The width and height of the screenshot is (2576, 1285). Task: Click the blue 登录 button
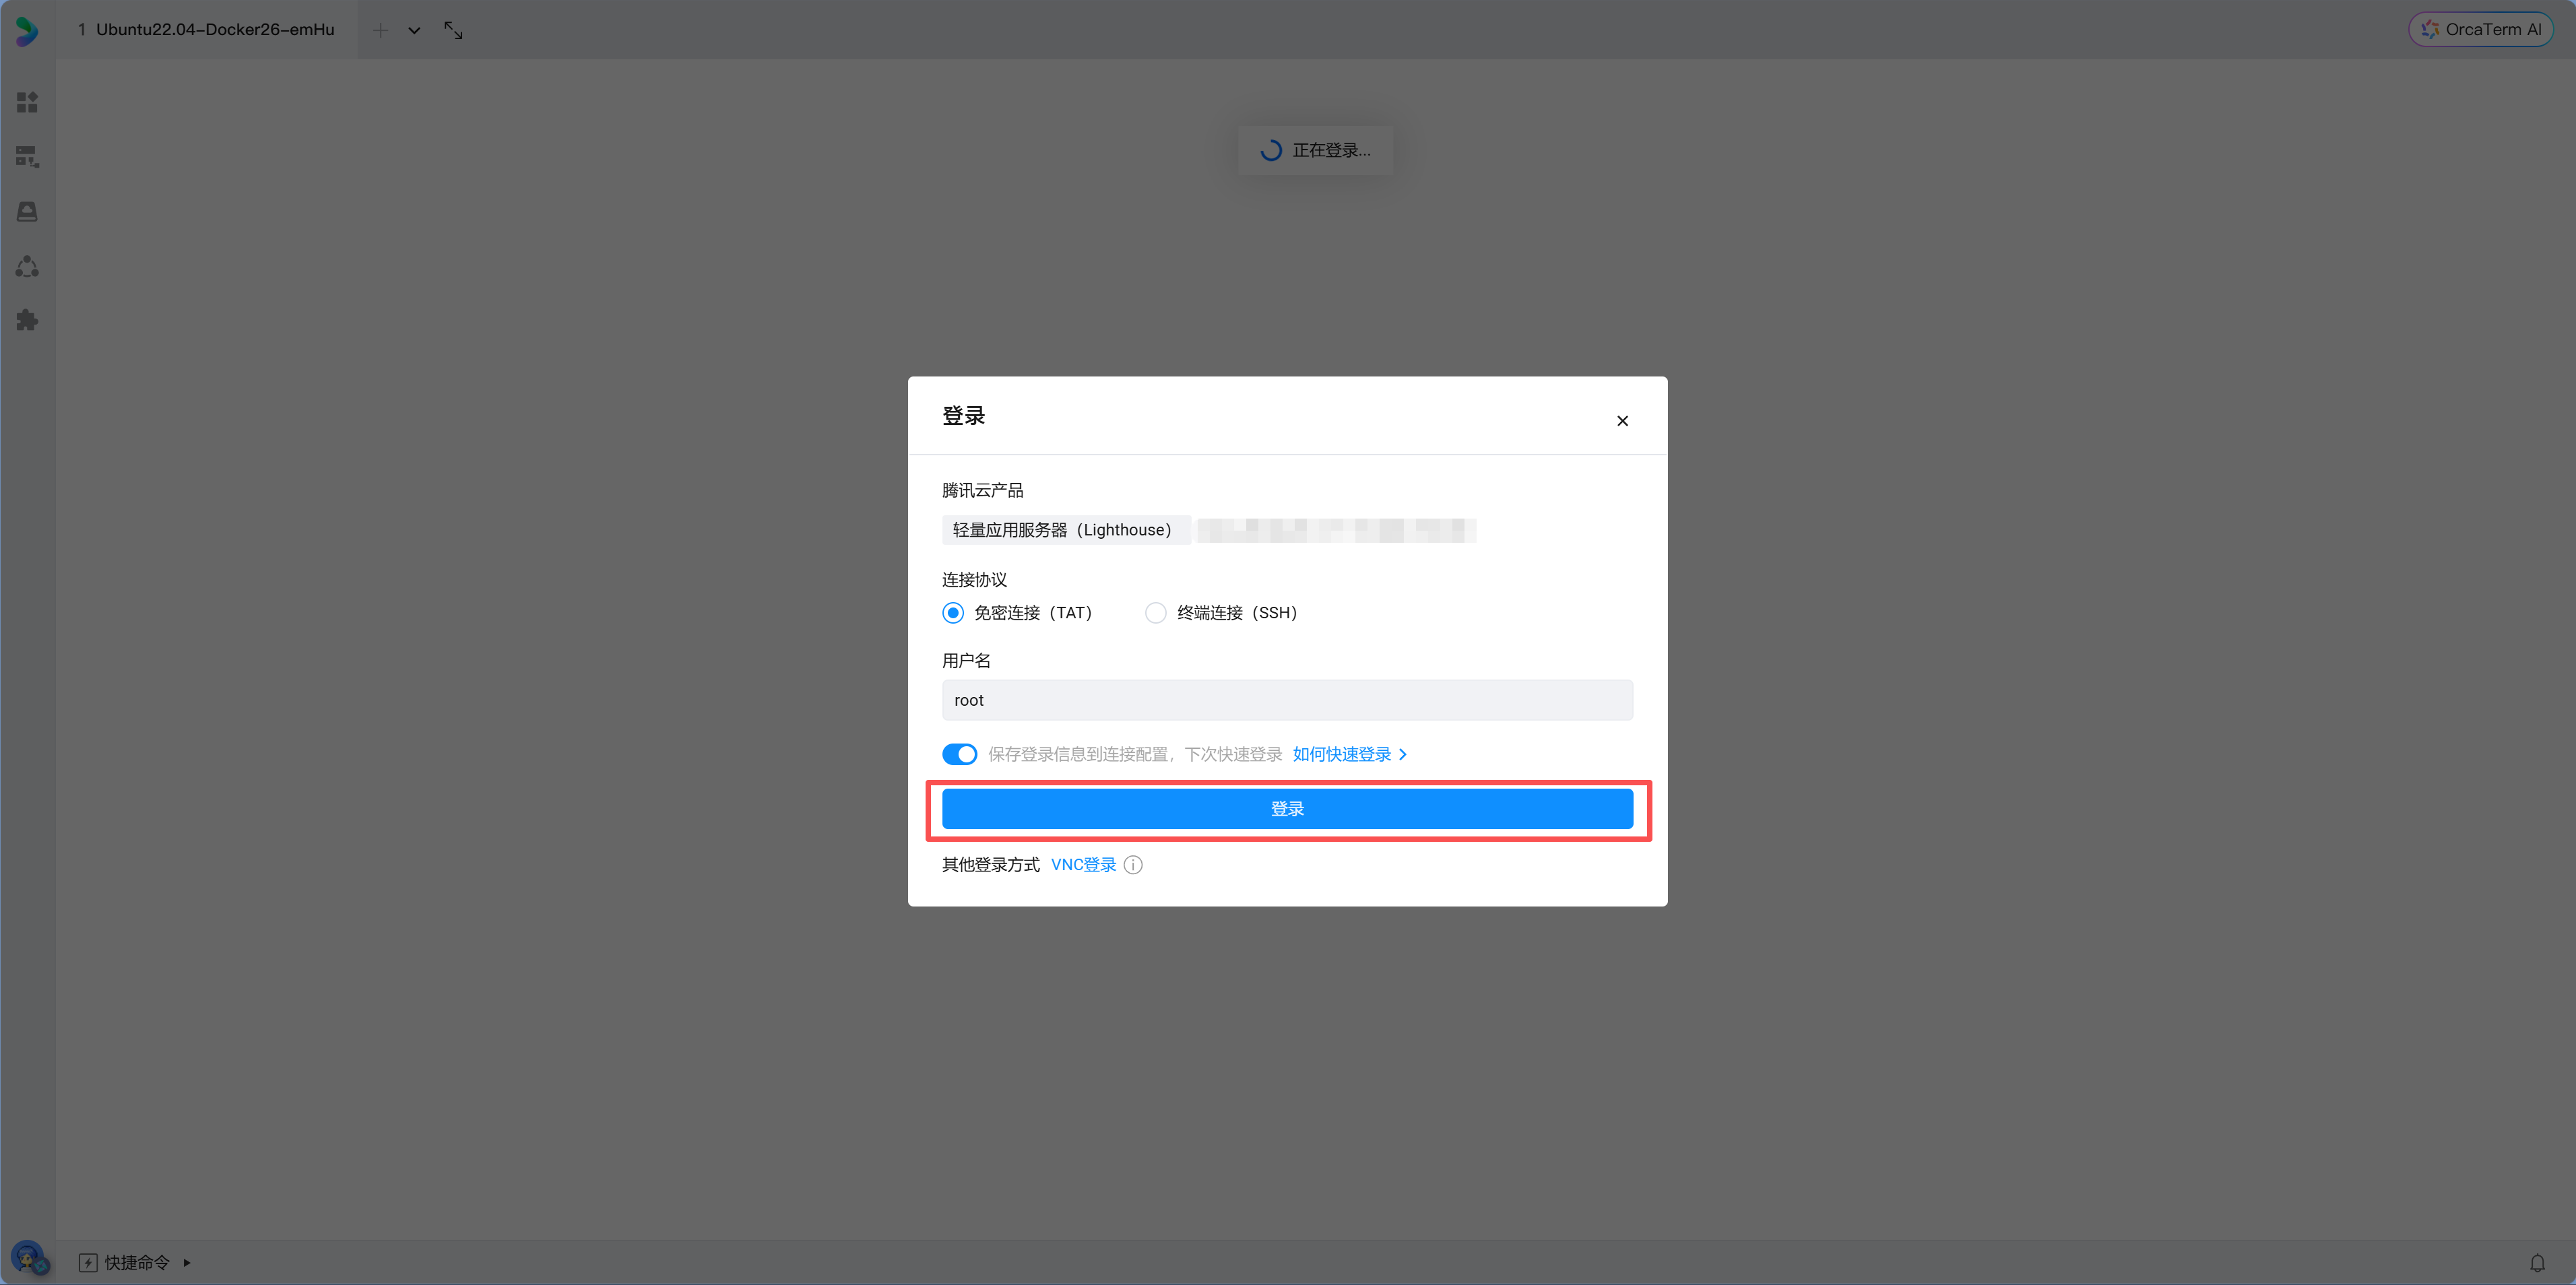coord(1287,808)
